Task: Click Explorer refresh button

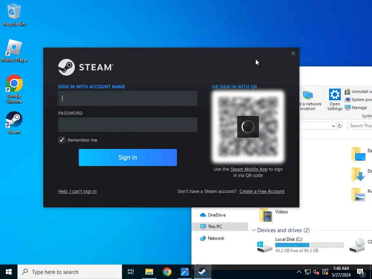Action: 340,126
